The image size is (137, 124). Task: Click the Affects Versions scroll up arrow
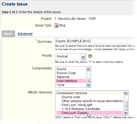126,93
